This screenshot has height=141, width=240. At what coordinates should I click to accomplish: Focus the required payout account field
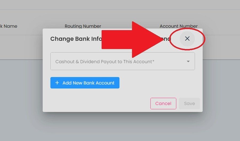[123, 61]
